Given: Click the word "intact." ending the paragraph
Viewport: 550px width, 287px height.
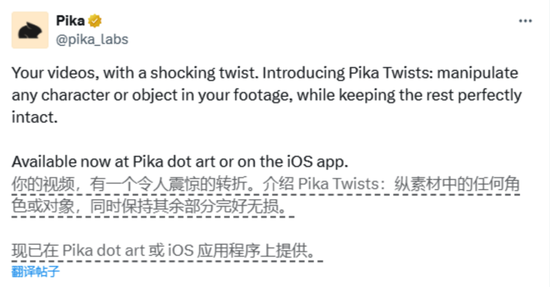Looking at the screenshot, I should click(x=35, y=117).
